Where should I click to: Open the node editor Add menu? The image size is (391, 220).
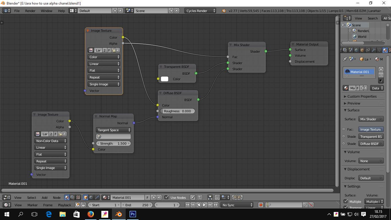[x=44, y=197]
